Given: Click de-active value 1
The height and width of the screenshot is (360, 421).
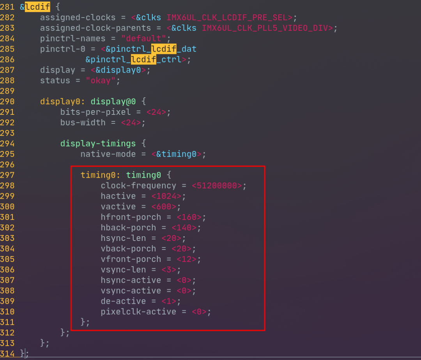Looking at the screenshot, I should click(169, 301).
